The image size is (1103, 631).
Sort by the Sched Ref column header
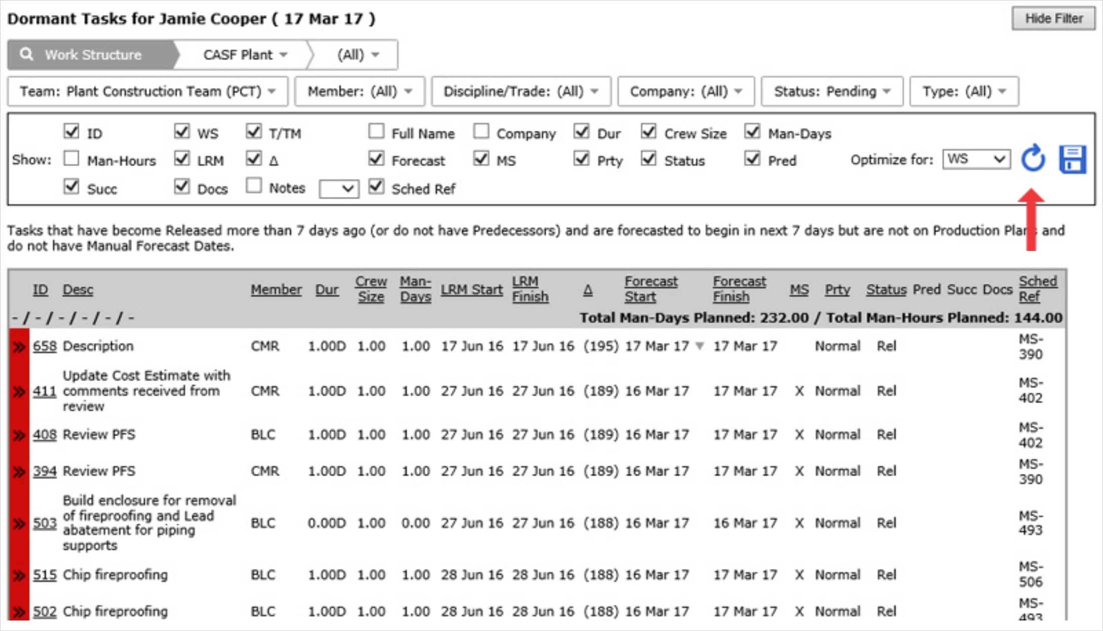click(1038, 289)
